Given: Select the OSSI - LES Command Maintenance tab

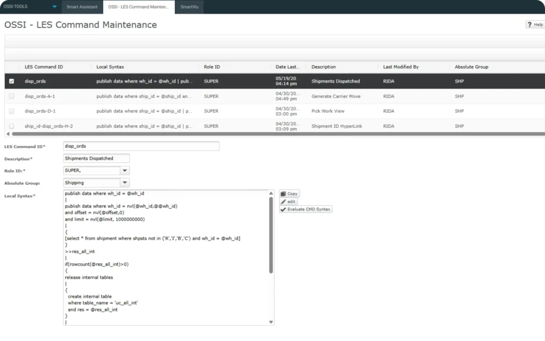Looking at the screenshot, I should [x=138, y=7].
